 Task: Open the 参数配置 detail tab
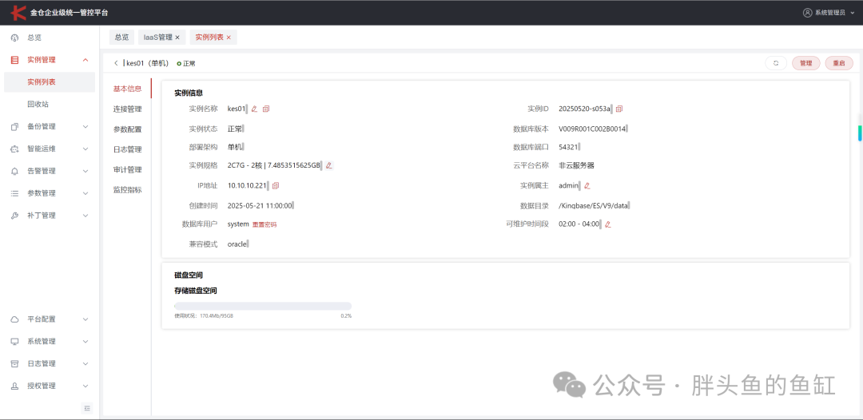click(127, 129)
